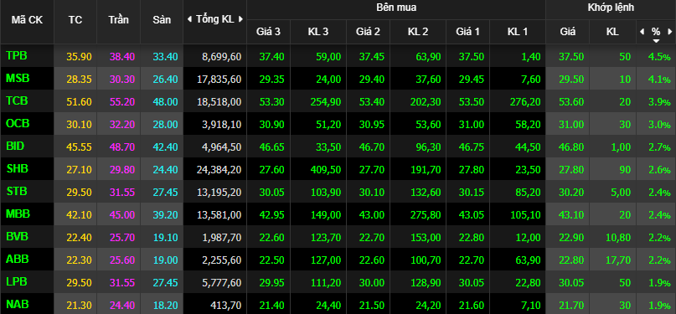The width and height of the screenshot is (676, 314).
Task: Select MBB ticker in the table
Action: click(x=18, y=214)
